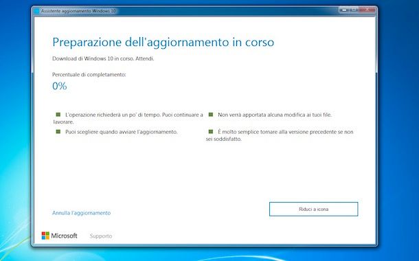
Task: Click text Non verrà apportata alcuna modifica
Action: point(275,115)
